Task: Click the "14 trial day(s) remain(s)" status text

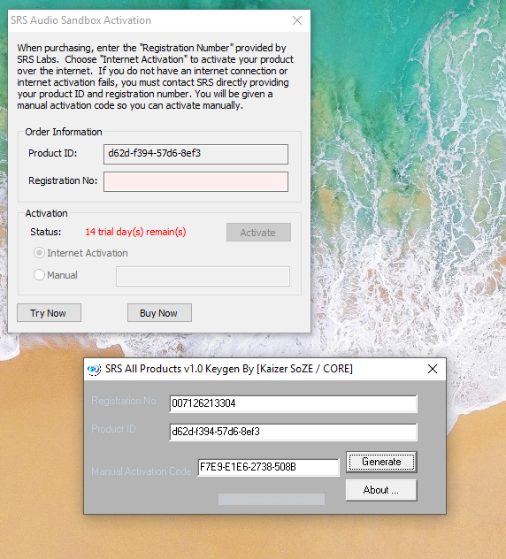Action: (135, 232)
